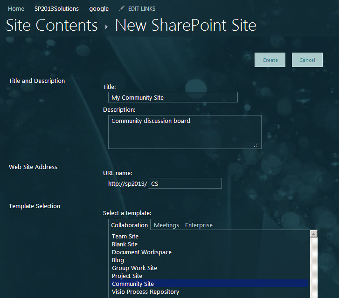Click the URL name input field
The image size is (339, 298).
click(185, 183)
